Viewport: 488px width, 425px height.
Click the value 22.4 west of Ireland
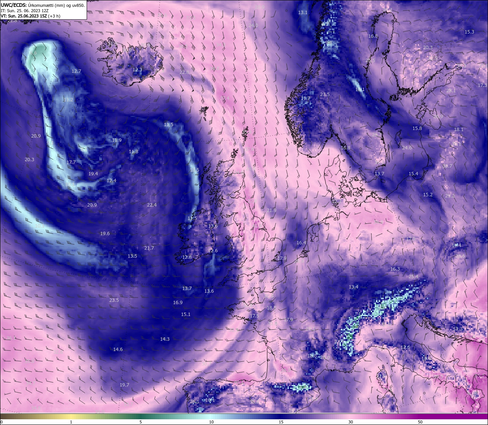pos(152,205)
